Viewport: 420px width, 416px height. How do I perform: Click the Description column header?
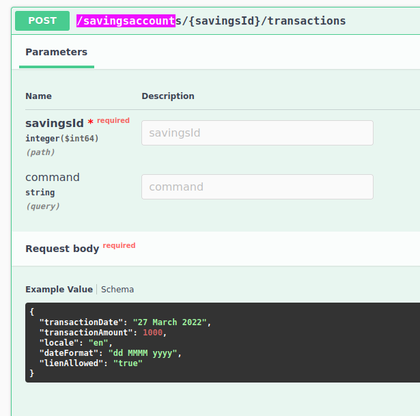[168, 96]
